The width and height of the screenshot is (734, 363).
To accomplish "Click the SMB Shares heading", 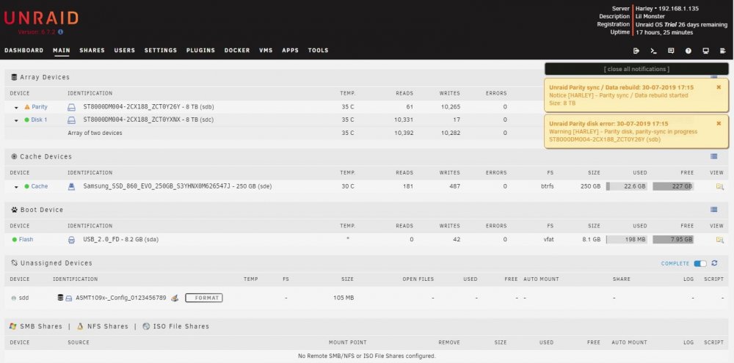I will coord(40,326).
